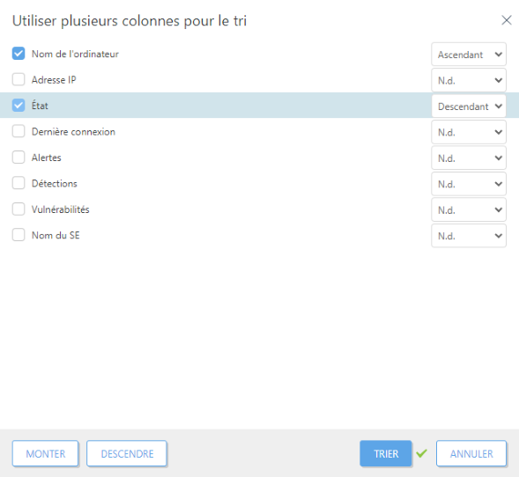Uncheck the État checkbox
The width and height of the screenshot is (519, 477).
click(x=19, y=106)
